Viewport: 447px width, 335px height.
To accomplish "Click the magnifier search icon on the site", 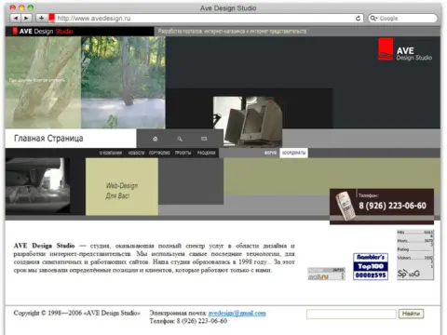I will 180,139.
